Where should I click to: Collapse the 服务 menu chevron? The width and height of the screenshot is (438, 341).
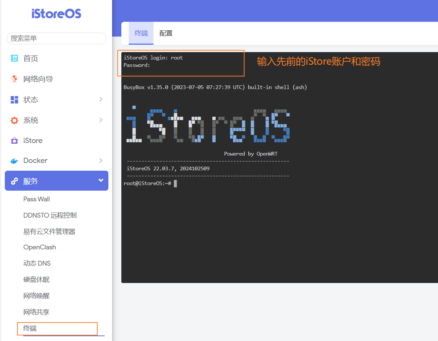101,180
